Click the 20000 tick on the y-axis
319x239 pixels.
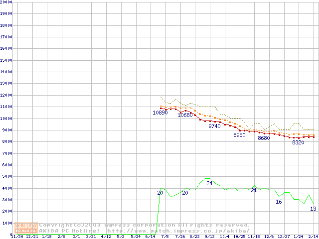point(6,2)
